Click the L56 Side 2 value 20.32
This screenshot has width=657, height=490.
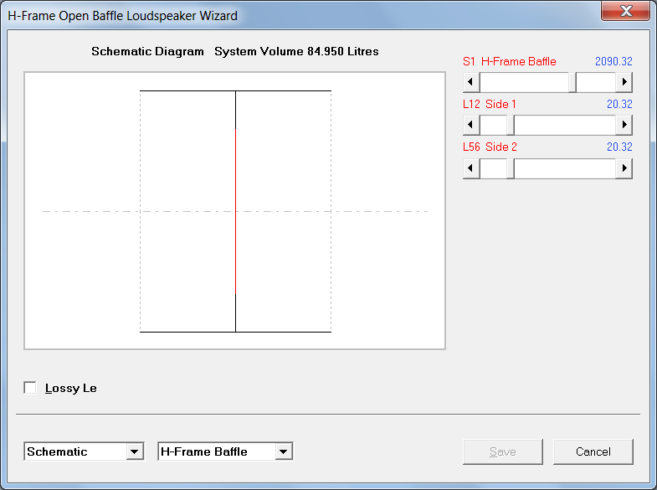[x=619, y=147]
